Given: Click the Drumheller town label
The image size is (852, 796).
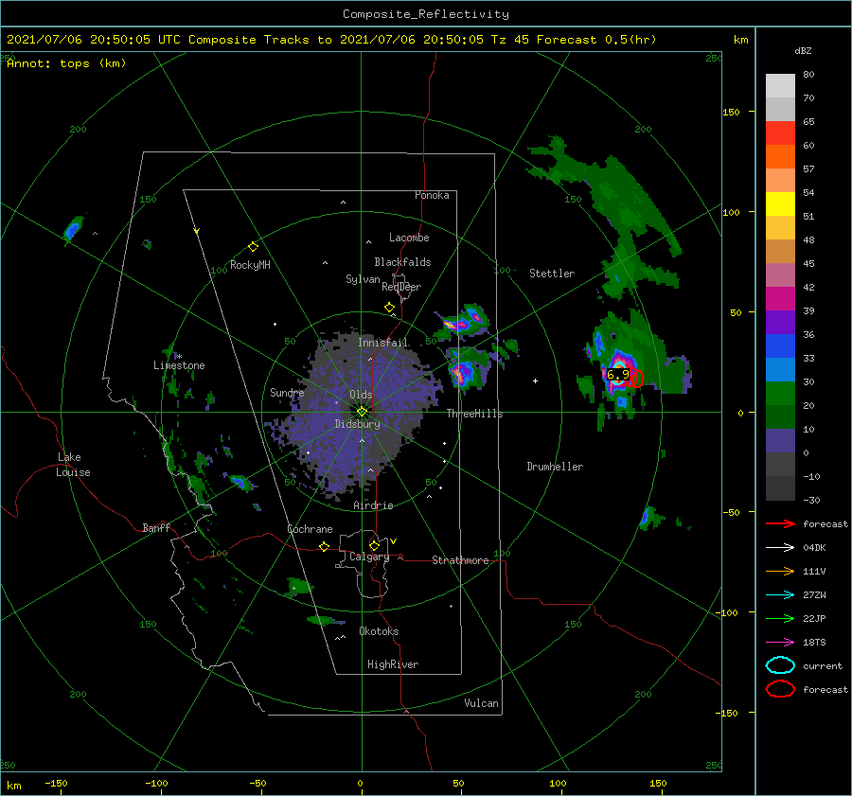Looking at the screenshot, I should point(555,467).
